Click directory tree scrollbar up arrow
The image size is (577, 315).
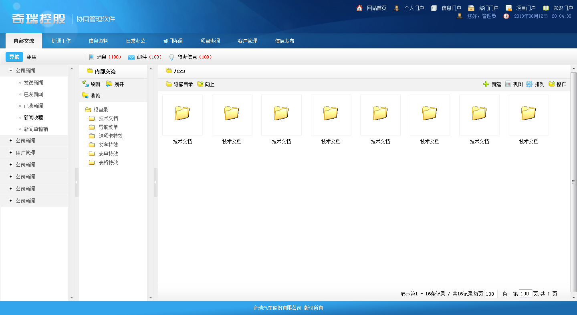pos(151,69)
